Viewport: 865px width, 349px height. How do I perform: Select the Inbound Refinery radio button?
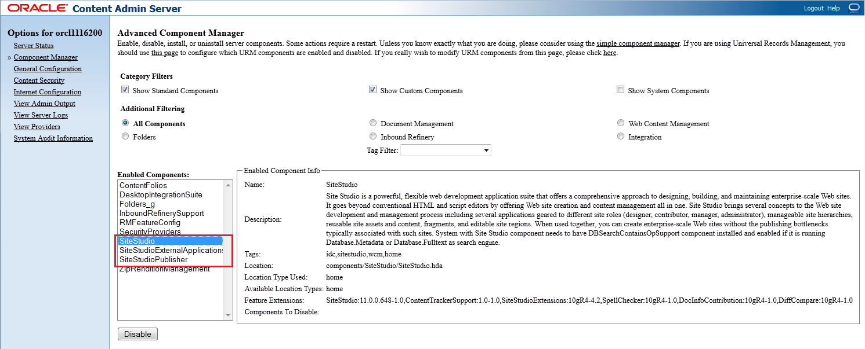click(373, 136)
